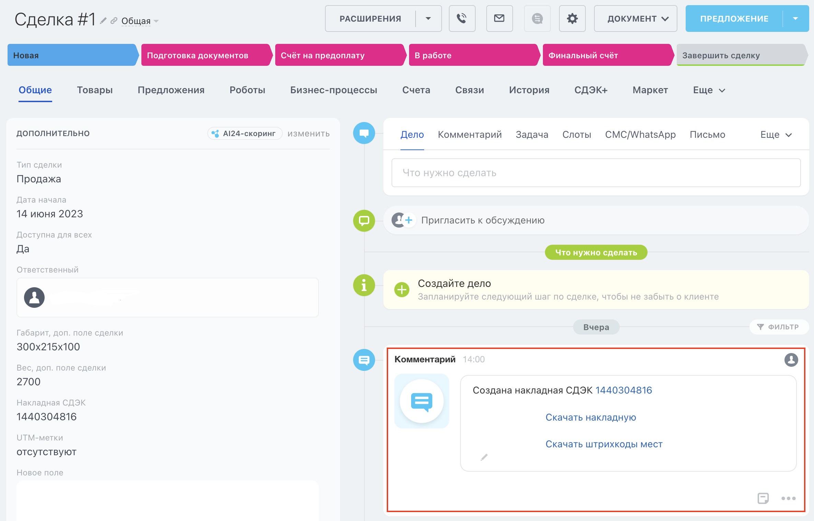814x521 pixels.
Task: Click the envelope email icon button
Action: pyautogui.click(x=499, y=19)
